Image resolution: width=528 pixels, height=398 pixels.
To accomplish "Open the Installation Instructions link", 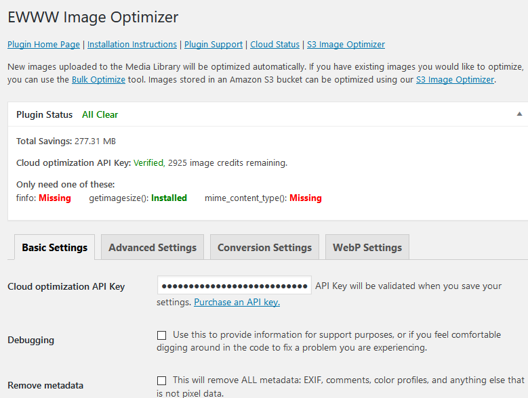I will 132,45.
